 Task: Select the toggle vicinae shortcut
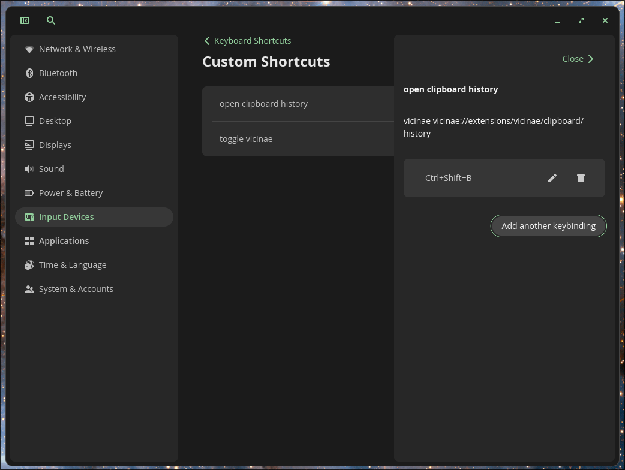(x=246, y=139)
